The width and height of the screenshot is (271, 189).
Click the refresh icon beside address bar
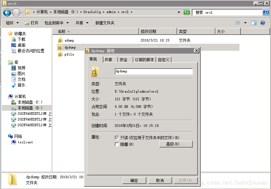[x=187, y=12]
